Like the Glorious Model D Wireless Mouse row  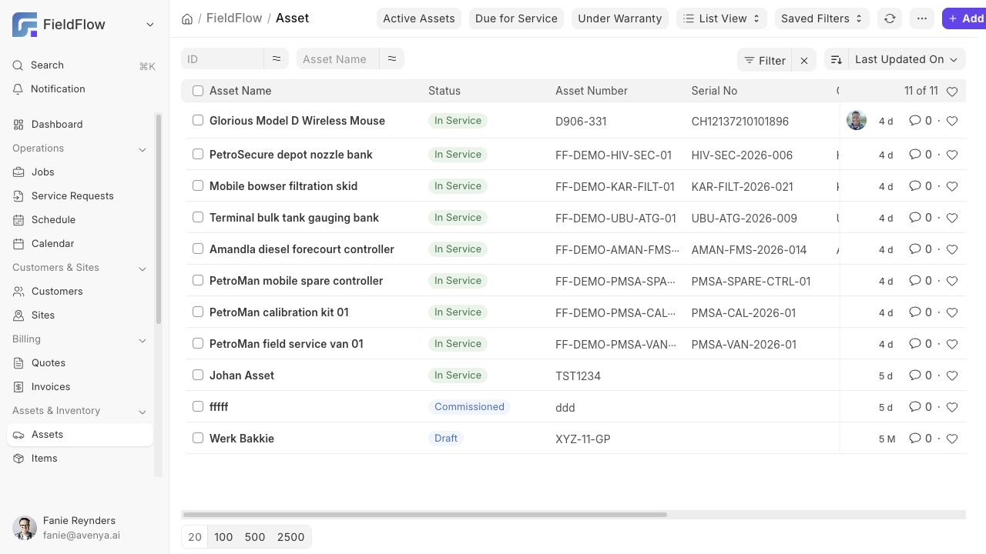(952, 121)
